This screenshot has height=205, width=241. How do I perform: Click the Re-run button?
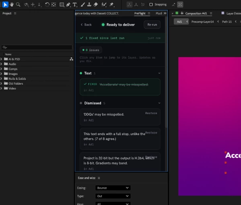tap(152, 25)
